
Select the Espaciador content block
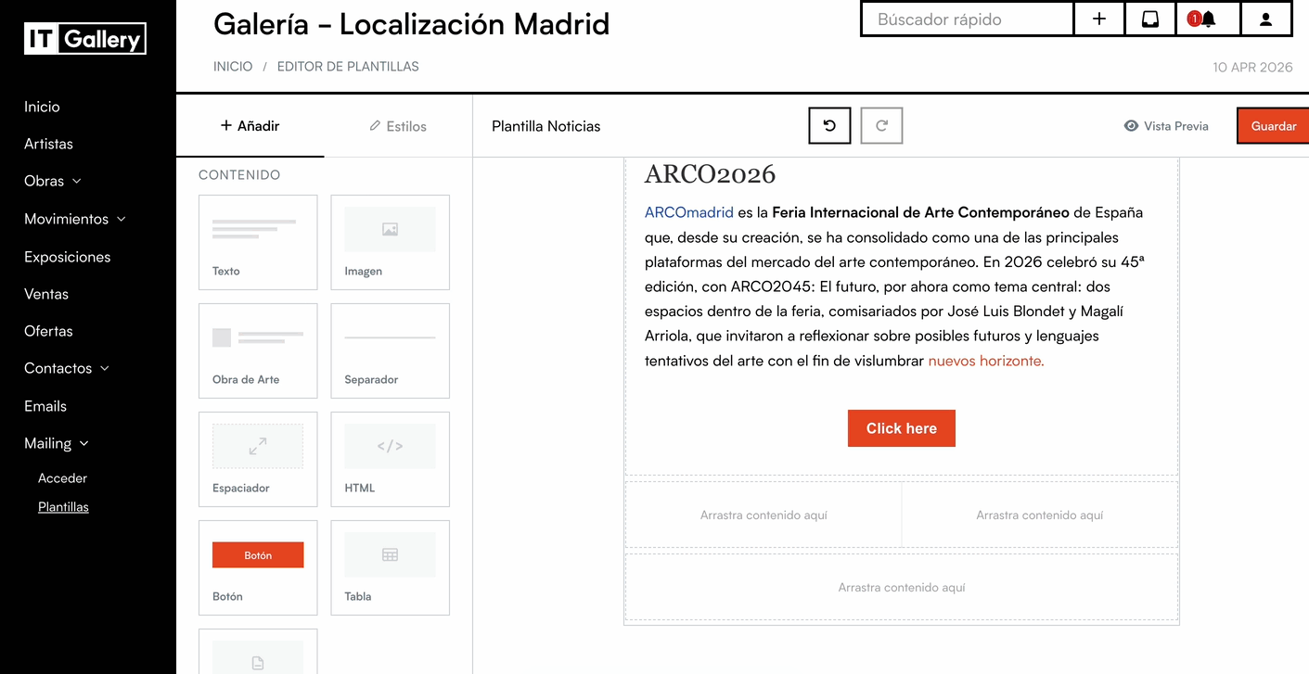258,459
